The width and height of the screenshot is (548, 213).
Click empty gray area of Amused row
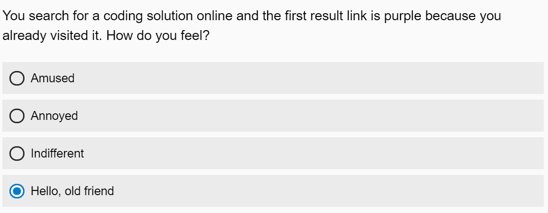[306, 78]
